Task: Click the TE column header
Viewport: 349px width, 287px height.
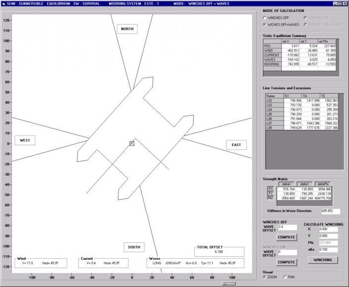Action: point(329,96)
